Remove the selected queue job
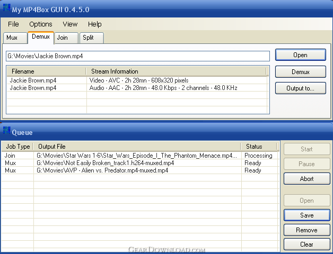 [x=307, y=230]
